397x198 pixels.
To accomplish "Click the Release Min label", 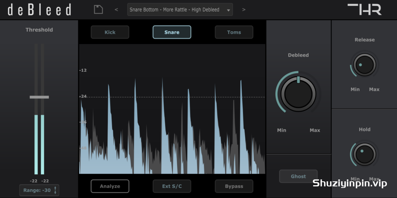I will pos(355,89).
